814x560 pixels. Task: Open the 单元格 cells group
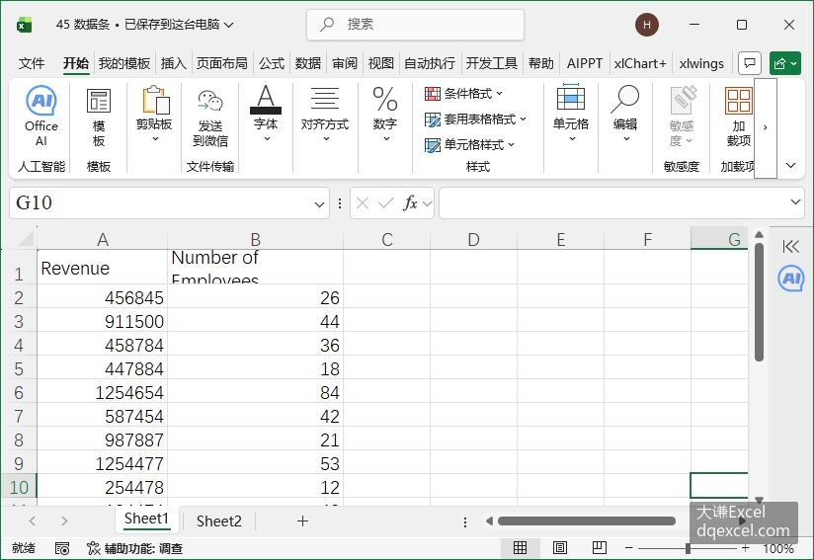(571, 114)
